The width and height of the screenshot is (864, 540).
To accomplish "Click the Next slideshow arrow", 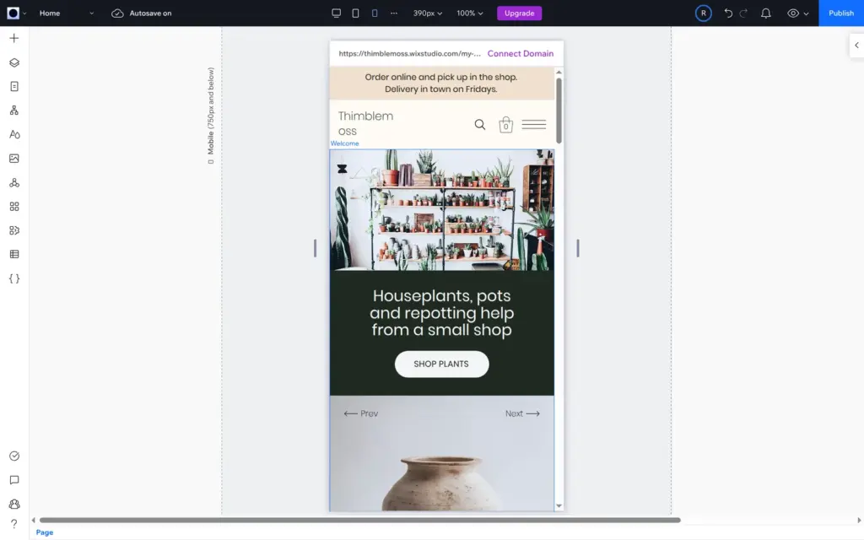I will pyautogui.click(x=522, y=413).
